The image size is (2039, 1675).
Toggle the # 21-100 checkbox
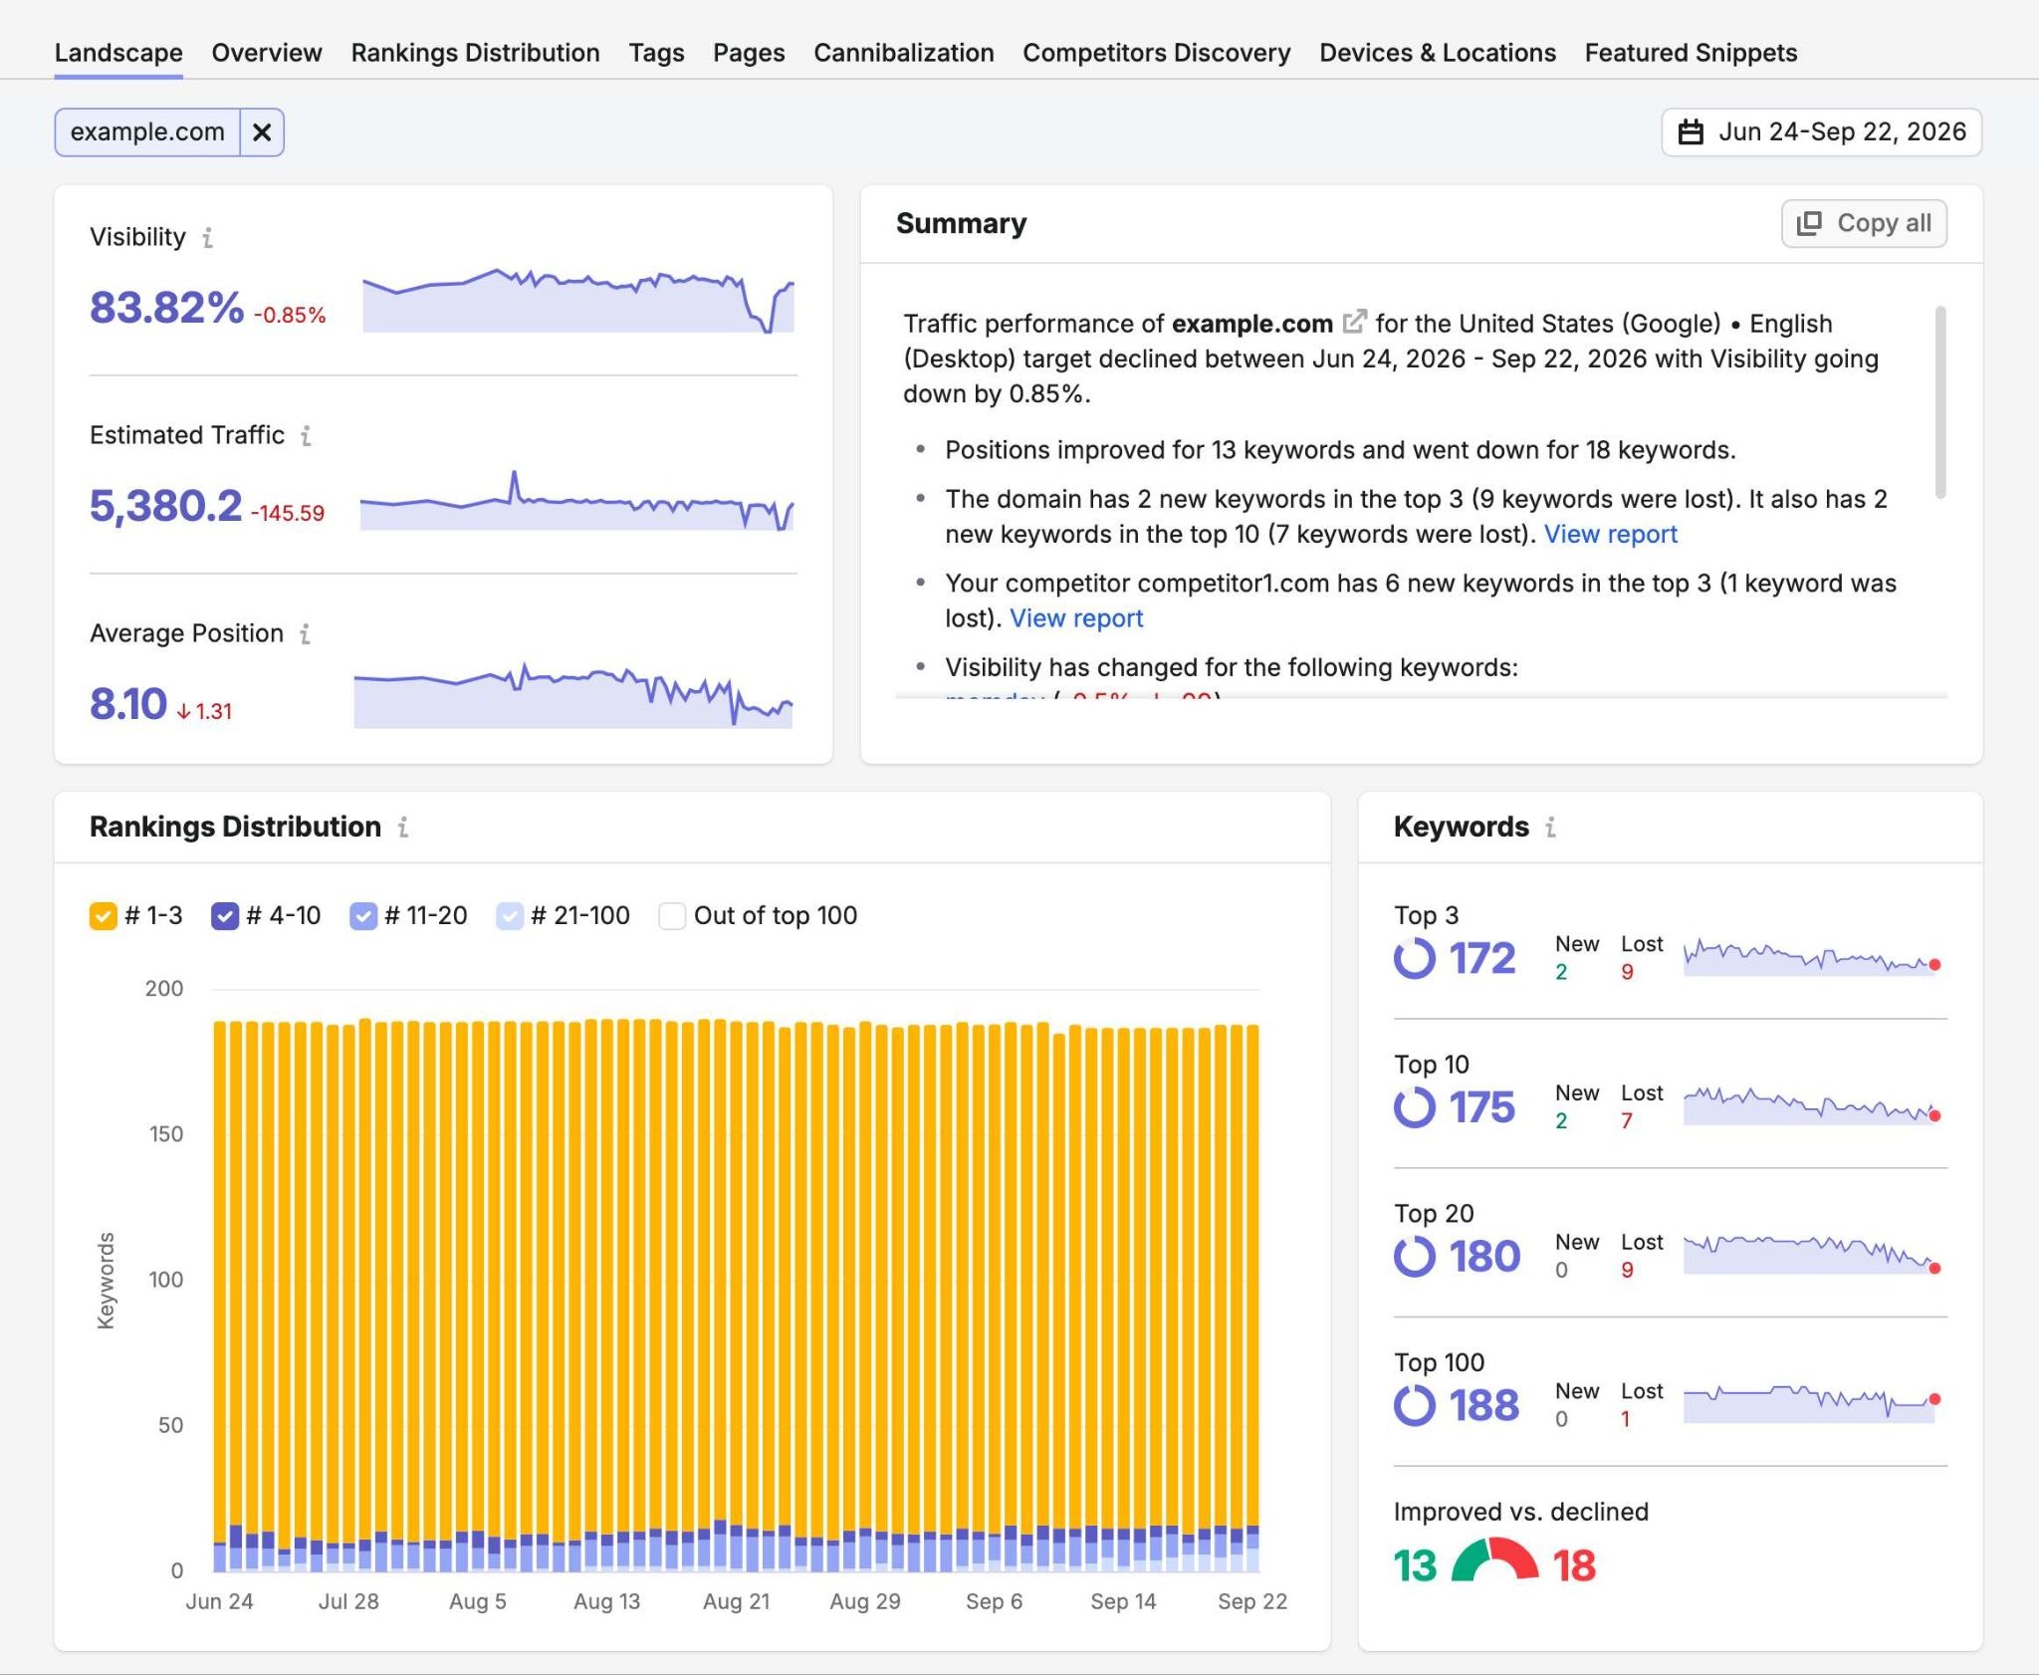(x=510, y=916)
